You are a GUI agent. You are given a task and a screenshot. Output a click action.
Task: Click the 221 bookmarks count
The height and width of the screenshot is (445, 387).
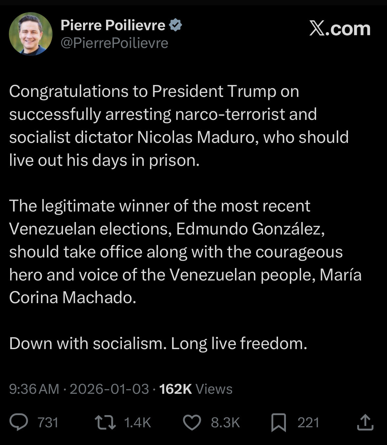(x=308, y=422)
